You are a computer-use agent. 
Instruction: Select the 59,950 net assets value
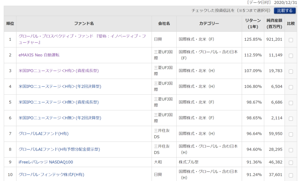click(276, 134)
